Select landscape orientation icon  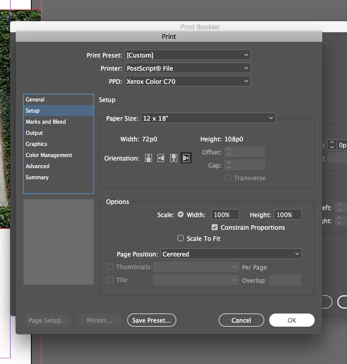click(x=161, y=158)
